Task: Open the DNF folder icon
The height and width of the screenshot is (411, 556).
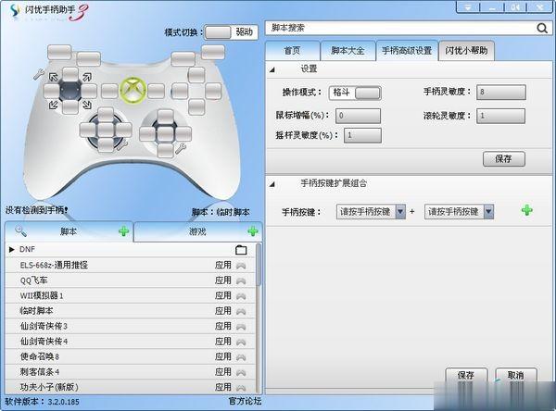Action: (x=241, y=250)
